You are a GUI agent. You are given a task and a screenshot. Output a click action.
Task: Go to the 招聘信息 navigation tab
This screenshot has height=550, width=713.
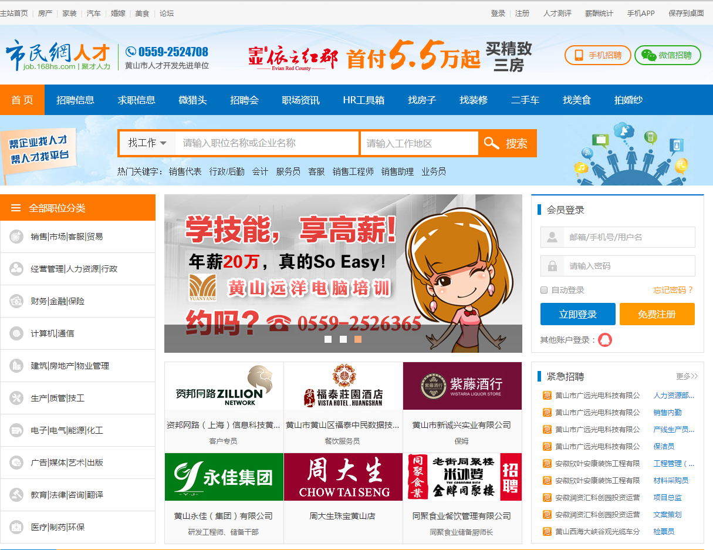pyautogui.click(x=75, y=100)
